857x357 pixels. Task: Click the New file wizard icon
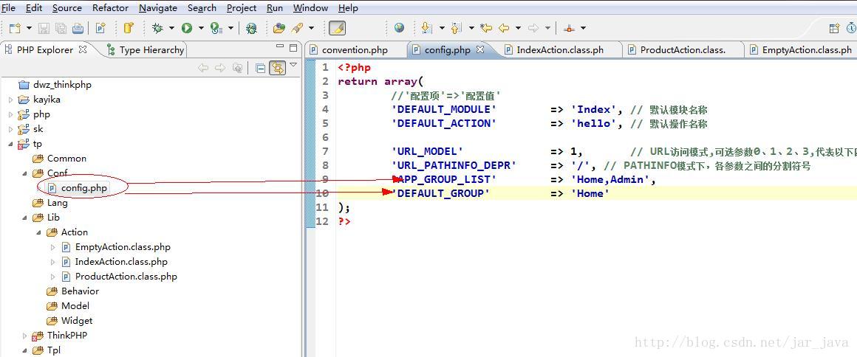[x=15, y=28]
